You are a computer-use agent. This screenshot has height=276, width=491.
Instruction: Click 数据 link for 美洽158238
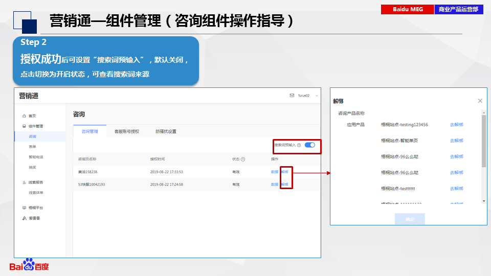click(275, 172)
